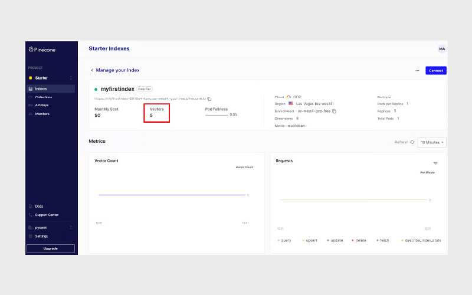The height and width of the screenshot is (295, 472).
Task: Click the Requests chart filter icon
Action: (x=435, y=163)
